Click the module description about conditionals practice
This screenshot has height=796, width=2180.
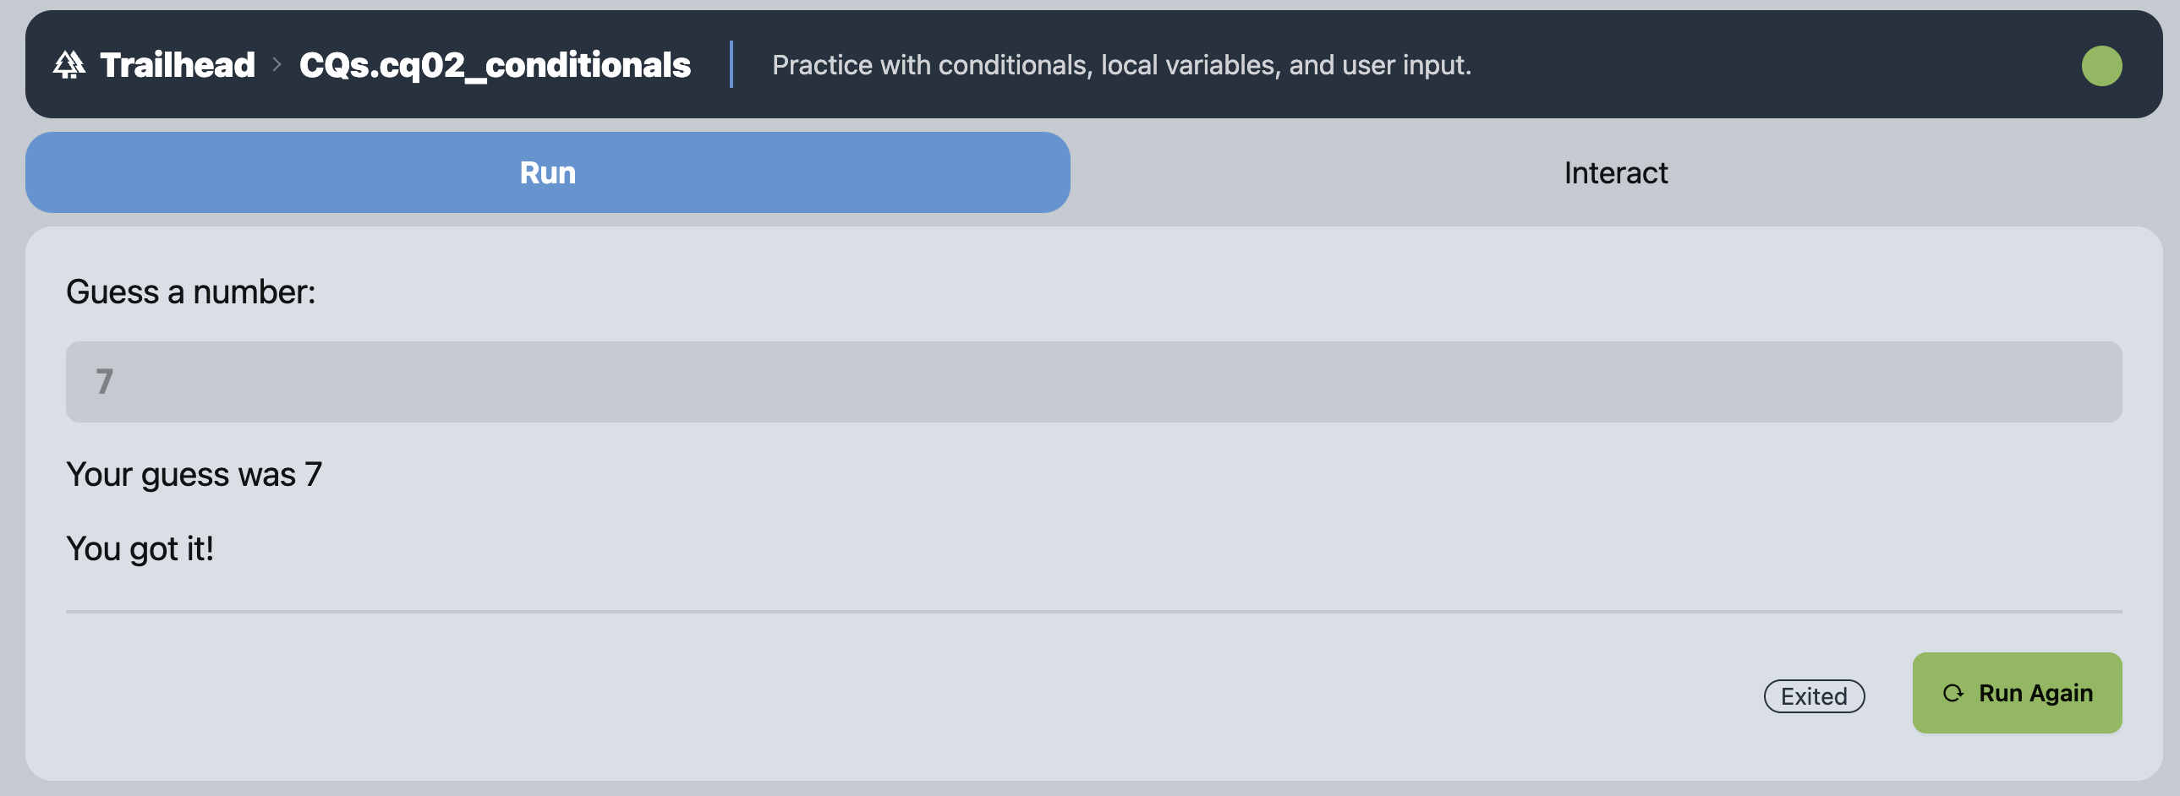[1120, 65]
